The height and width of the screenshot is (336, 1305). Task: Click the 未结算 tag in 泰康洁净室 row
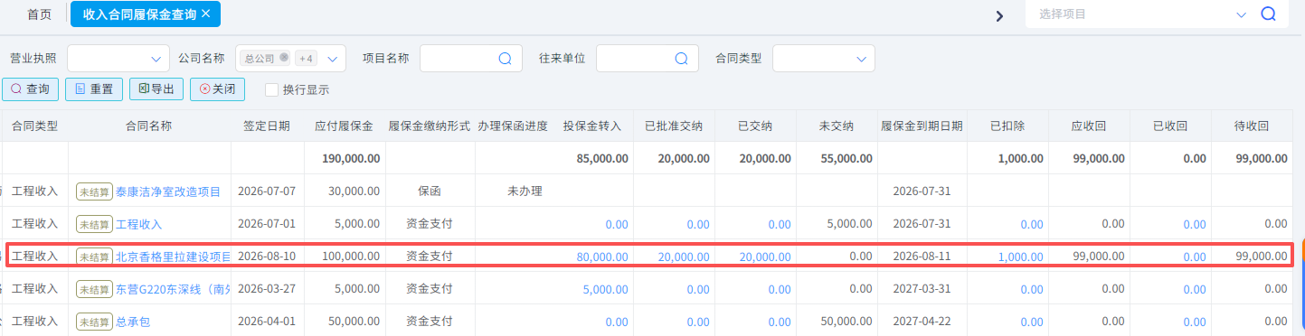(94, 191)
